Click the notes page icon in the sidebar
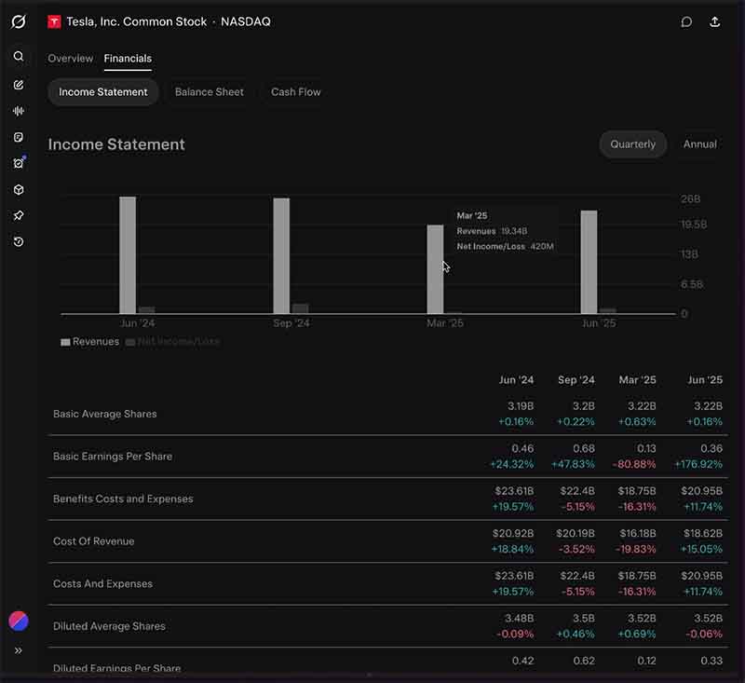 pyautogui.click(x=18, y=137)
